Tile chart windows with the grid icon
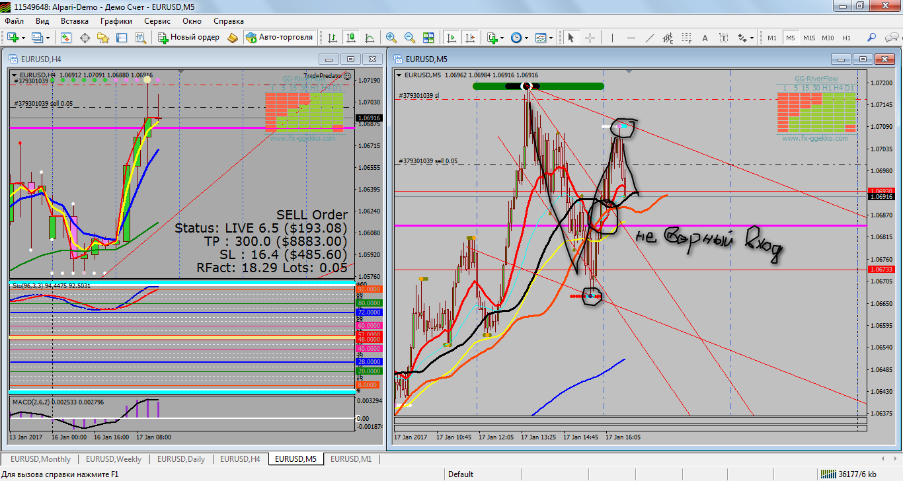 coord(428,38)
